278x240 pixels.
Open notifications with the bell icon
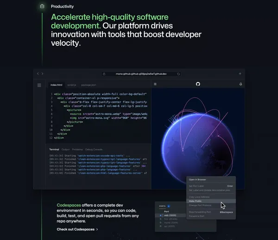[x=240, y=84]
